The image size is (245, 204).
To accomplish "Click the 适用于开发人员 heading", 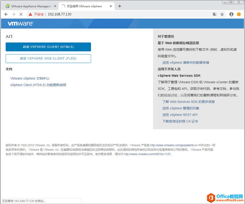I will tap(169, 69).
